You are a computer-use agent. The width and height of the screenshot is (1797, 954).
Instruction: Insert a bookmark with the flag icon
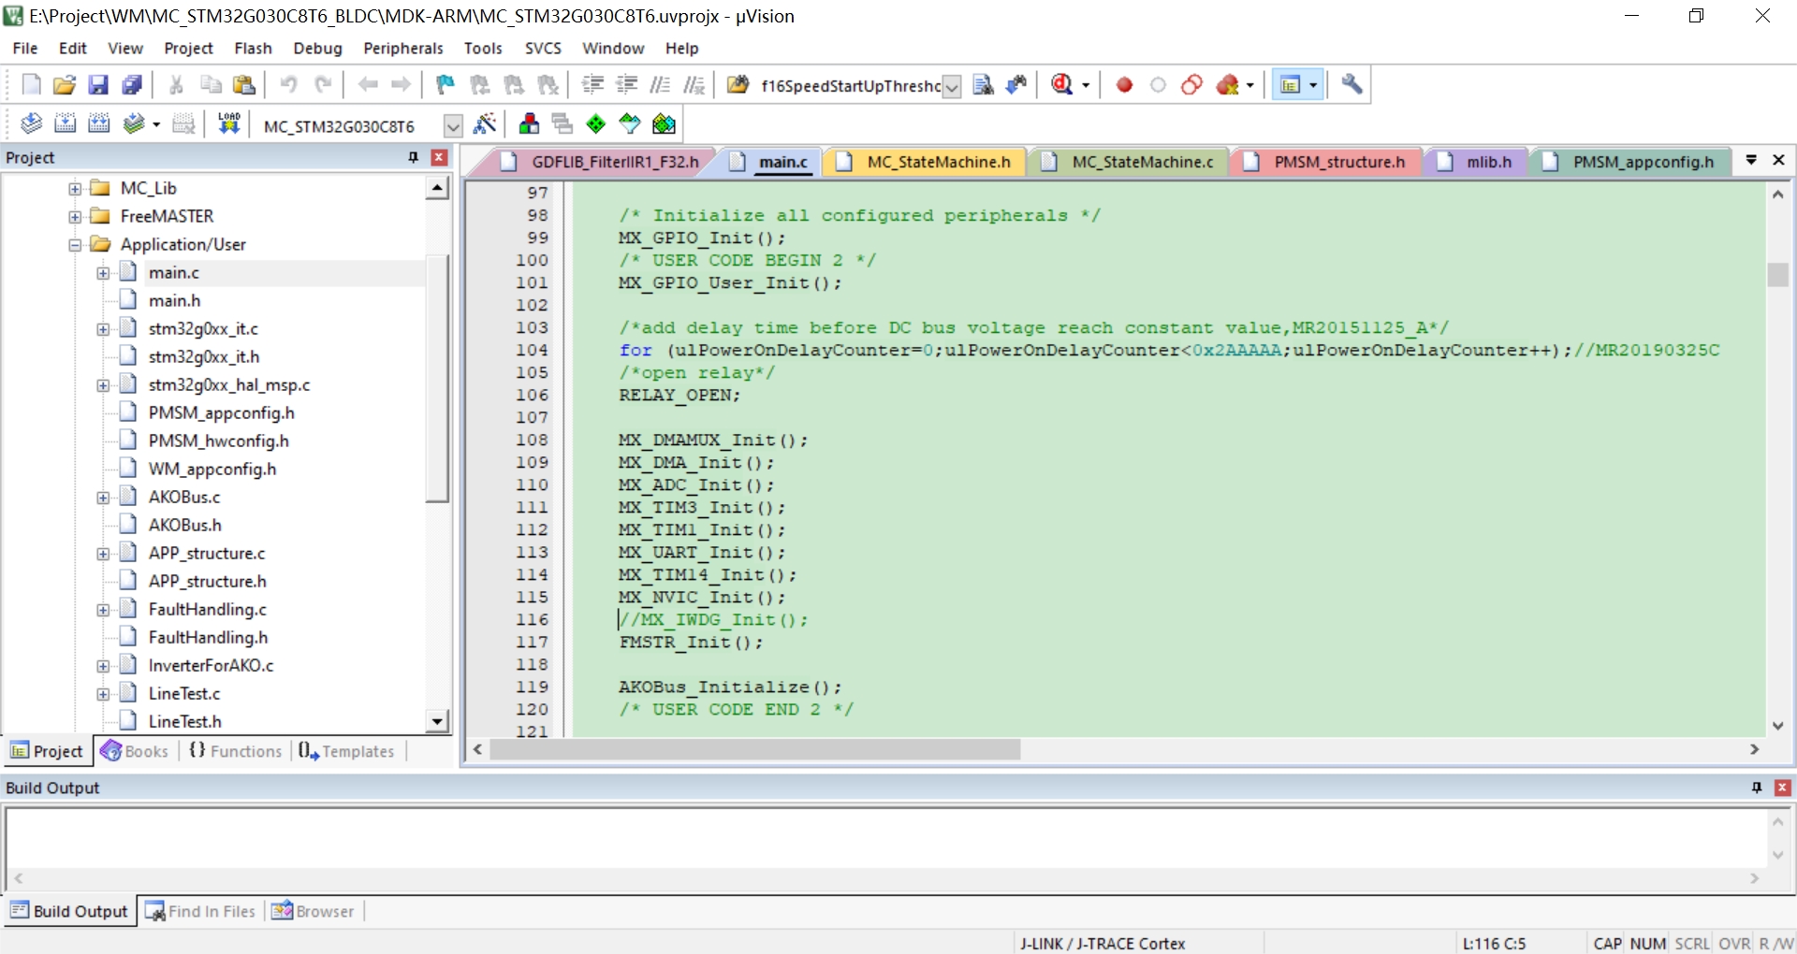click(x=446, y=85)
